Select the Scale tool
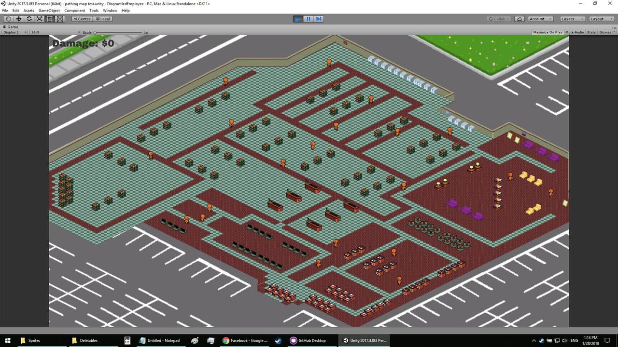 (40, 19)
